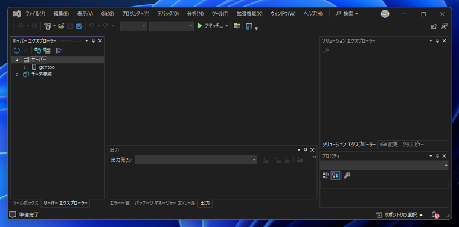Open the アタッチ dropdown arrow

(226, 26)
